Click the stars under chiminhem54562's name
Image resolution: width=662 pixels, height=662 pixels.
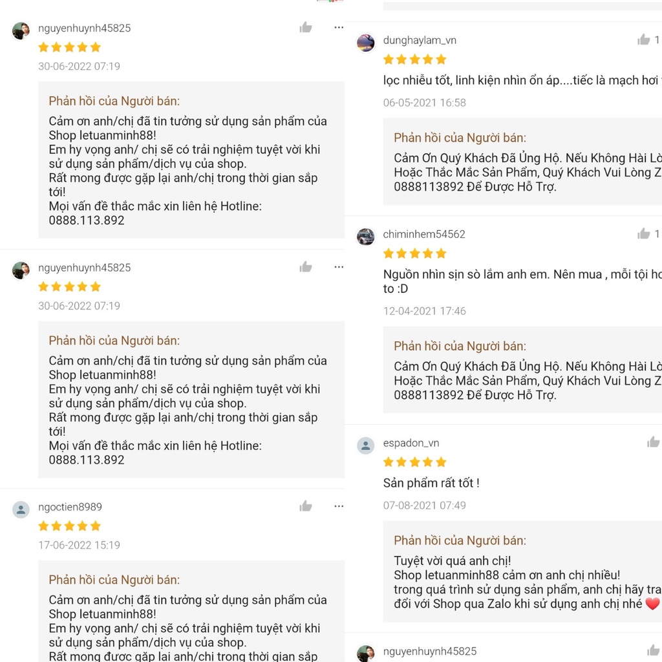click(x=414, y=253)
